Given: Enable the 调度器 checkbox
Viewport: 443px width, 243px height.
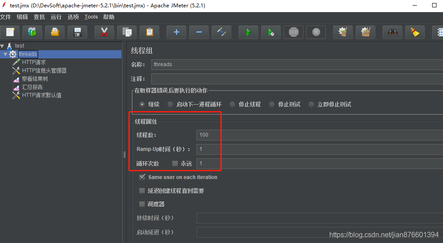Looking at the screenshot, I should click(x=142, y=204).
